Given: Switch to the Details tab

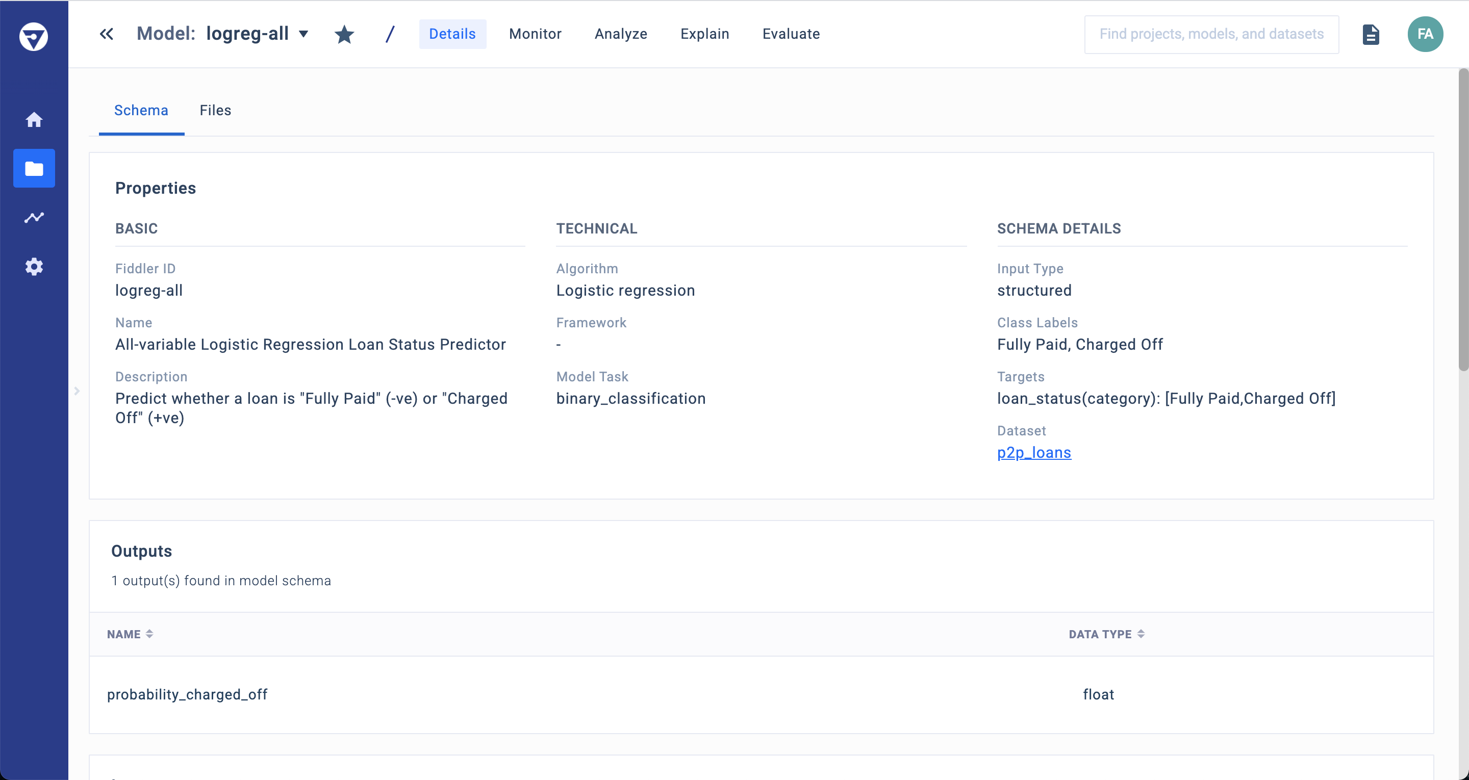Looking at the screenshot, I should pyautogui.click(x=452, y=34).
